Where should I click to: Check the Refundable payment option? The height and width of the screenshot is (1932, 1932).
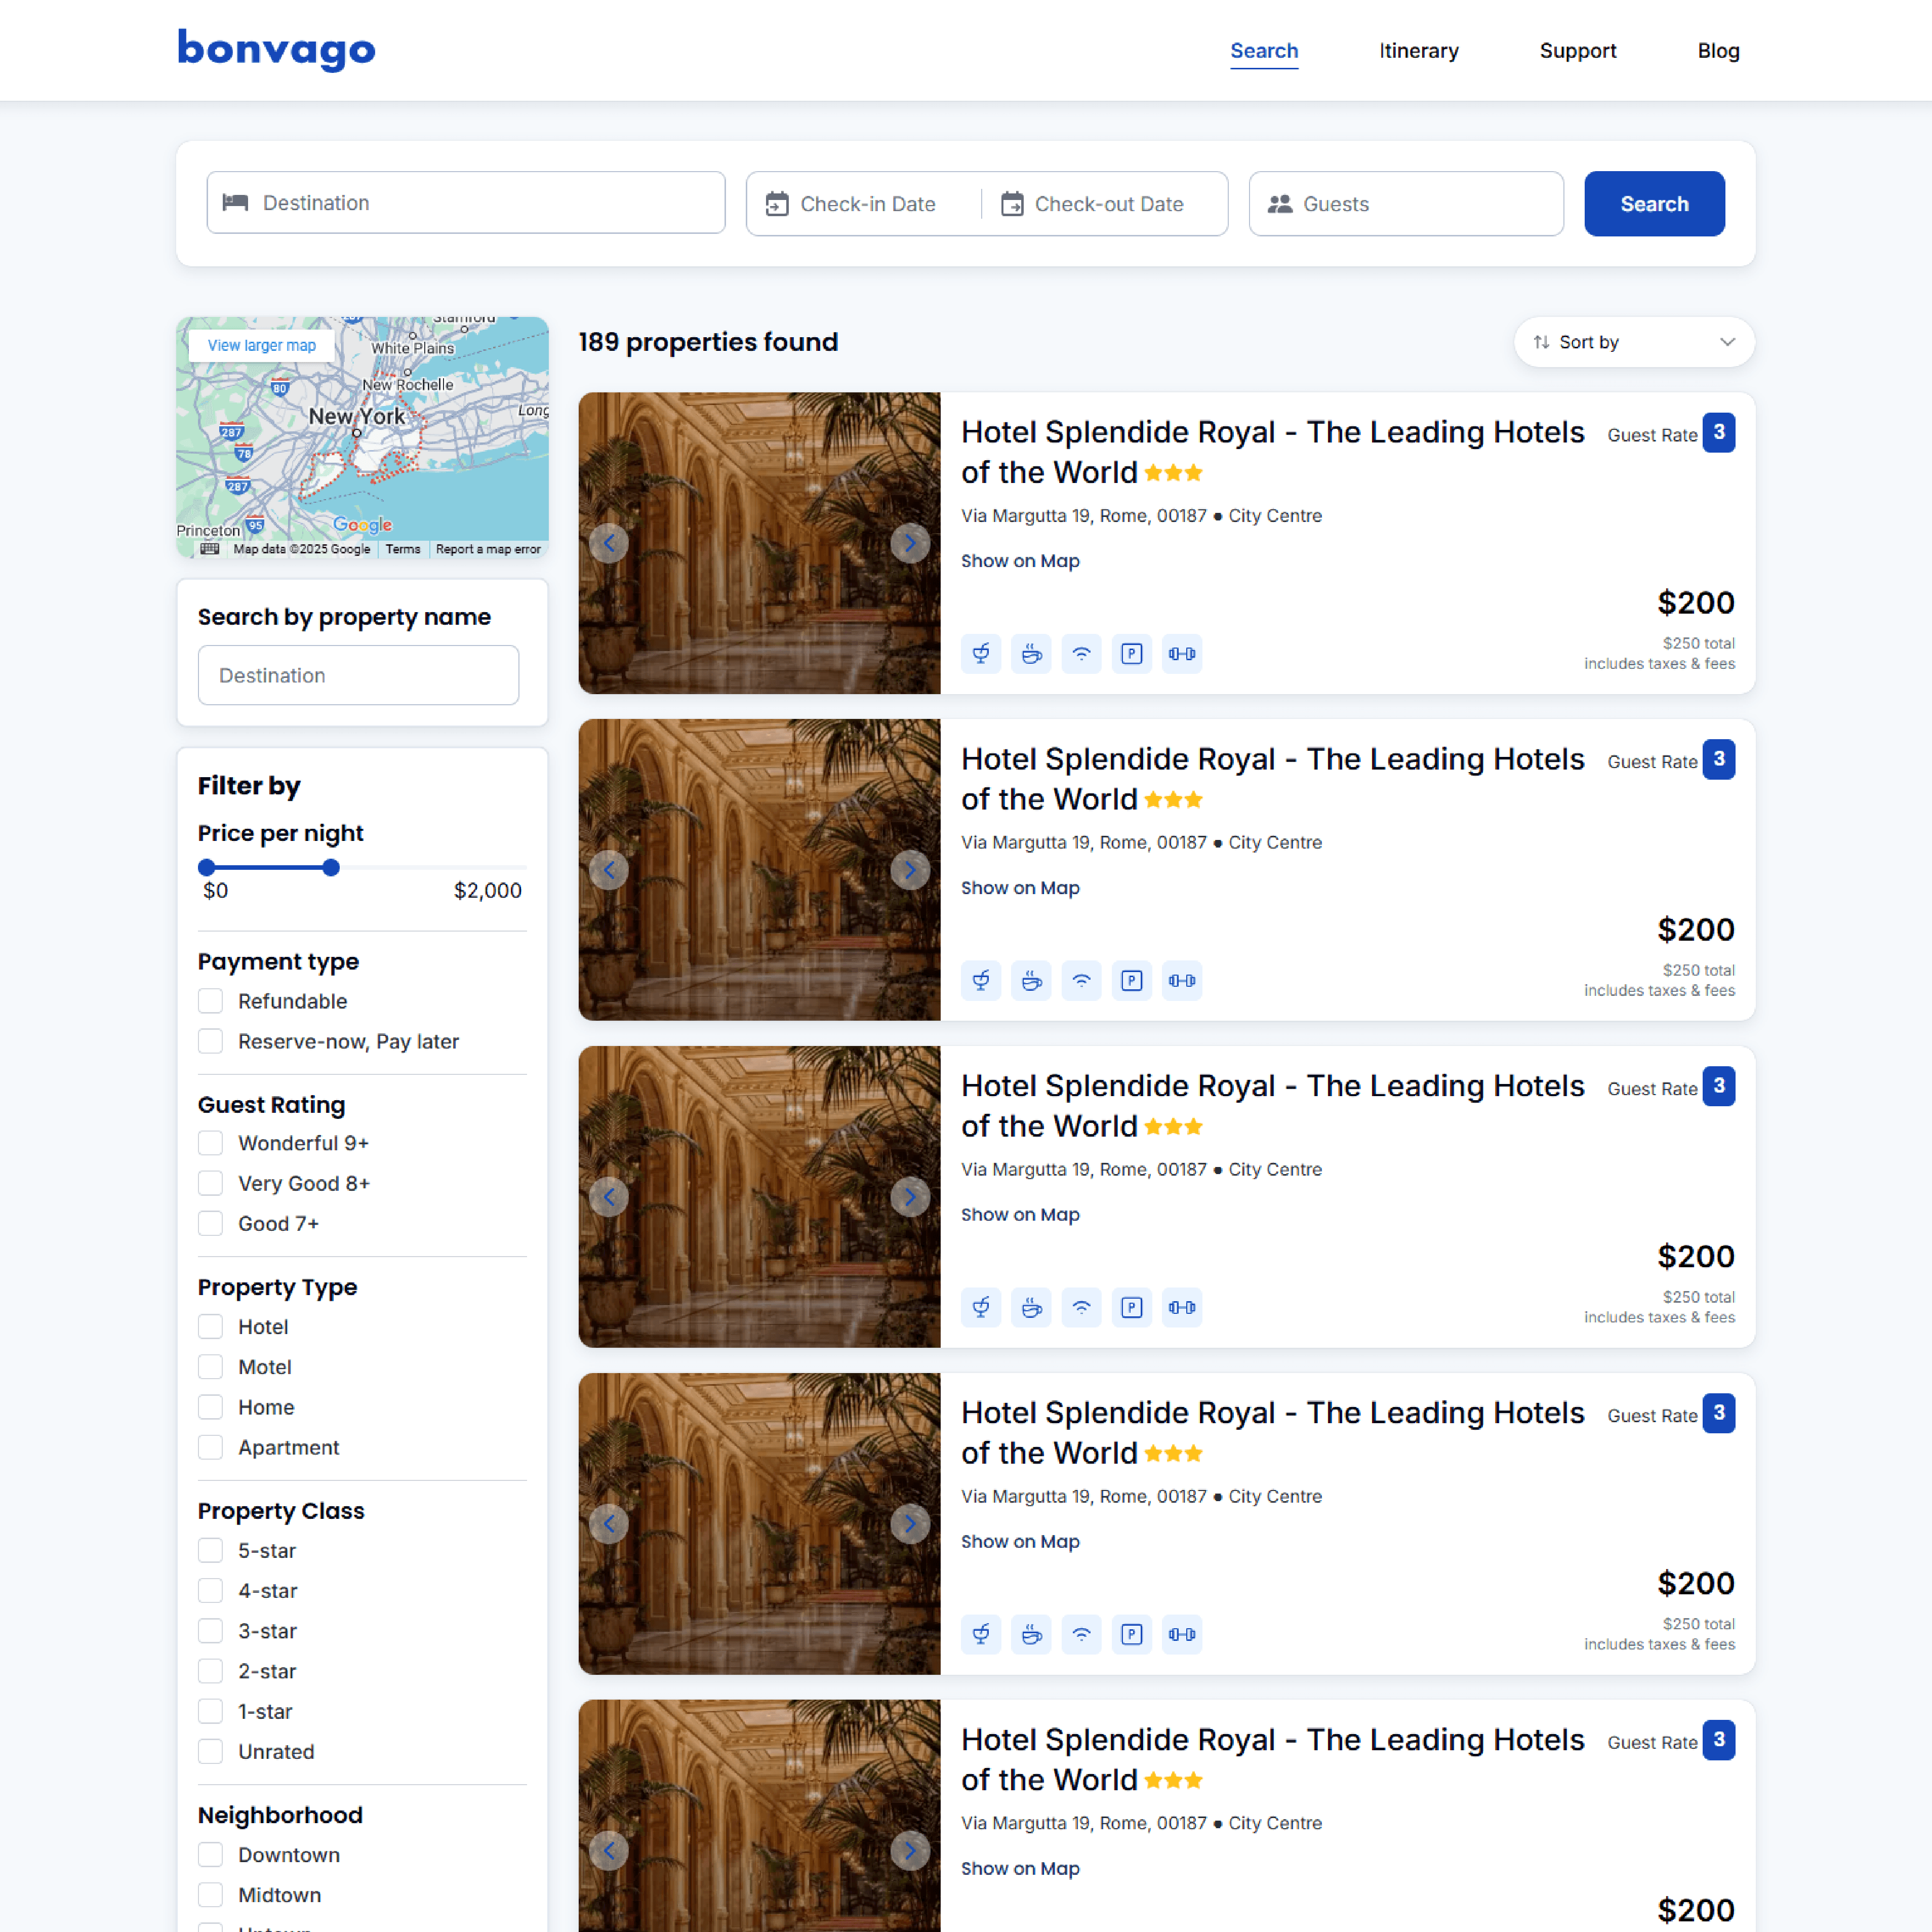(210, 1001)
